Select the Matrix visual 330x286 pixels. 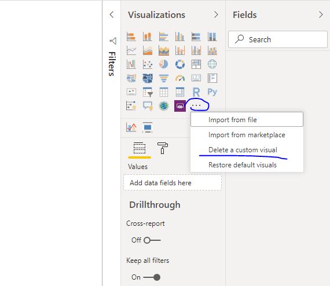coord(179,92)
